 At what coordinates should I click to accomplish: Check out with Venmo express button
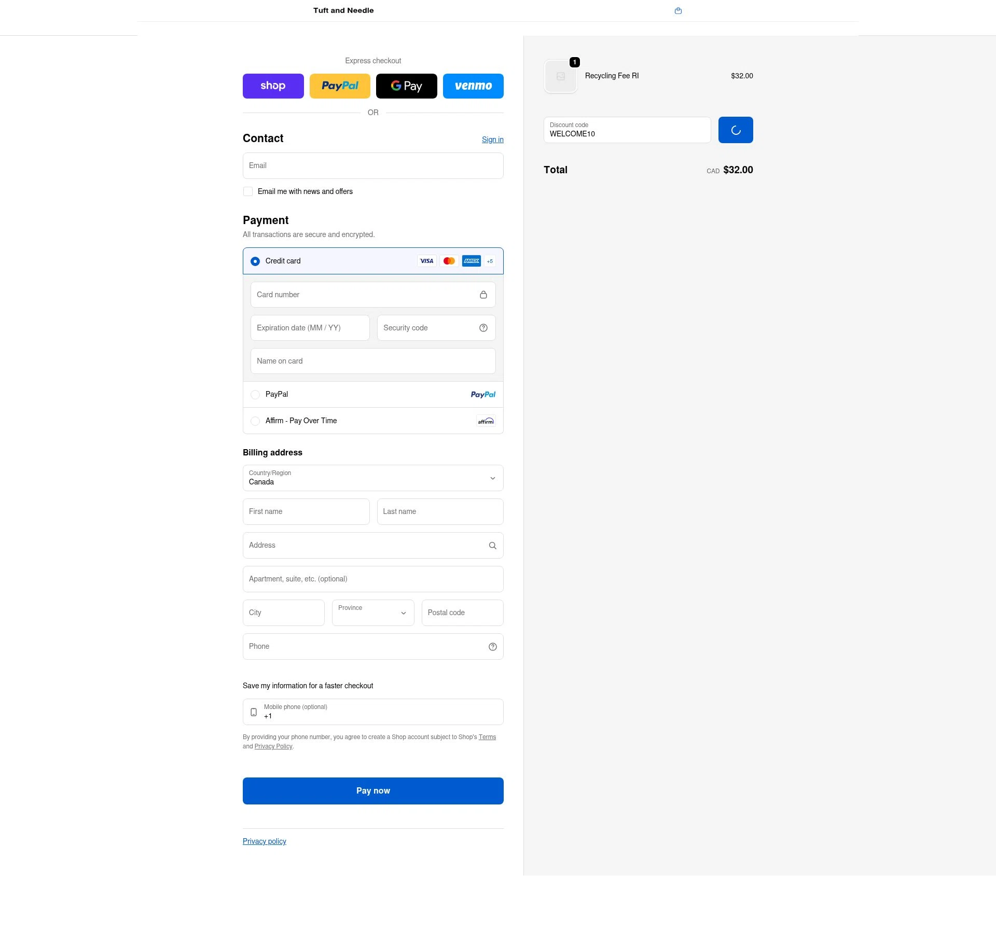(x=473, y=86)
